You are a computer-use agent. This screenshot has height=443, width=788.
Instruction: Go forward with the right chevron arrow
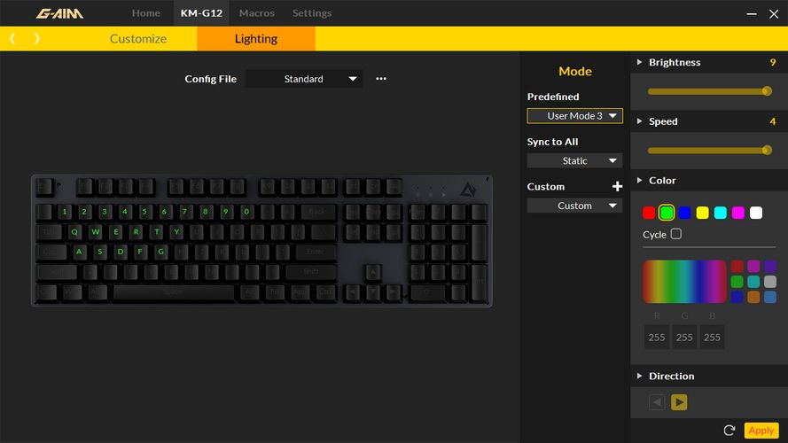coord(36,39)
